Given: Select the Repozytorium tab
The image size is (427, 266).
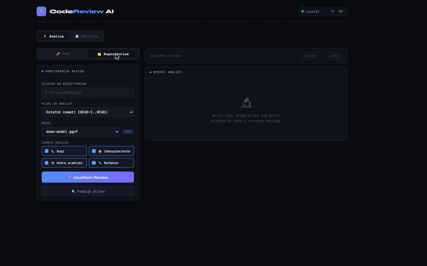Looking at the screenshot, I should coord(113,54).
